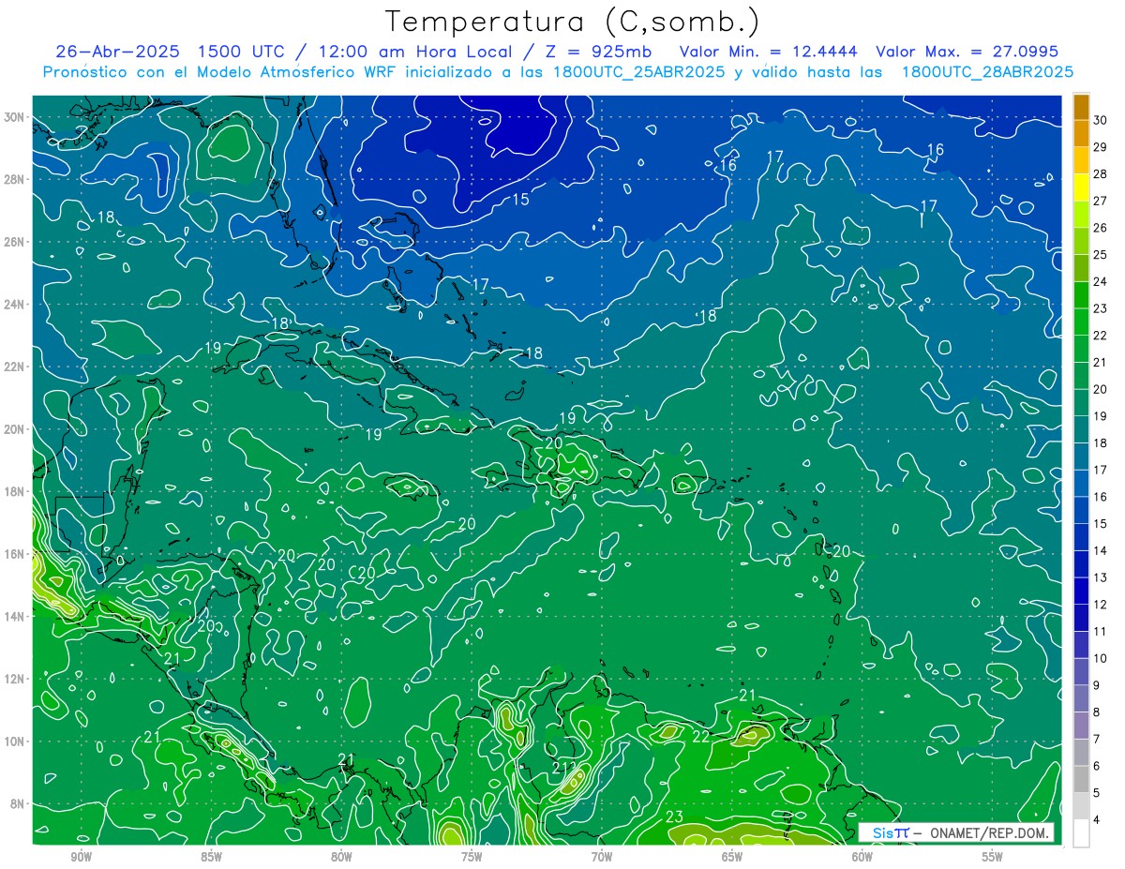This screenshot has width=1125, height=869.
Task: Click the 70W longitude label
Action: point(602,857)
